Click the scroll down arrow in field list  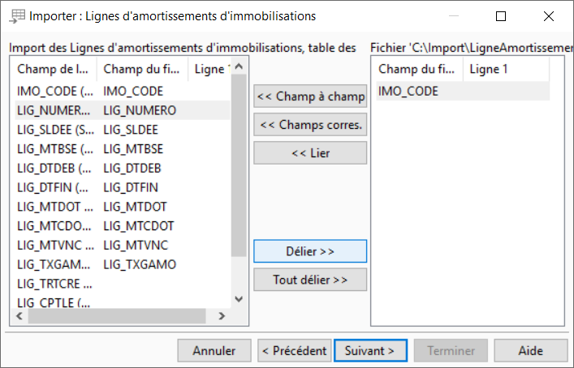click(239, 299)
